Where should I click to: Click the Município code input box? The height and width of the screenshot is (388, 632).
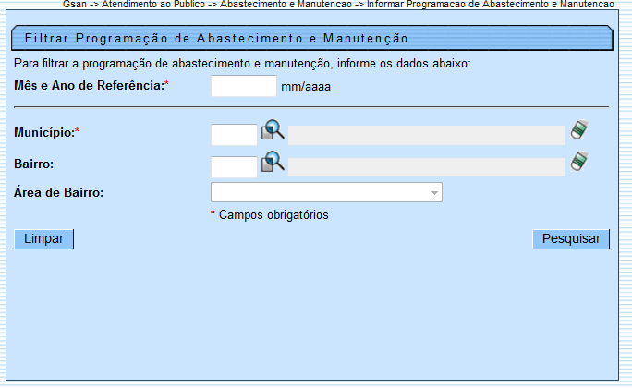coord(234,135)
